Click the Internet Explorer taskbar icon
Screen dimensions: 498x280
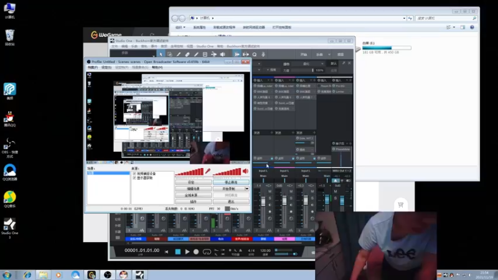click(x=27, y=274)
